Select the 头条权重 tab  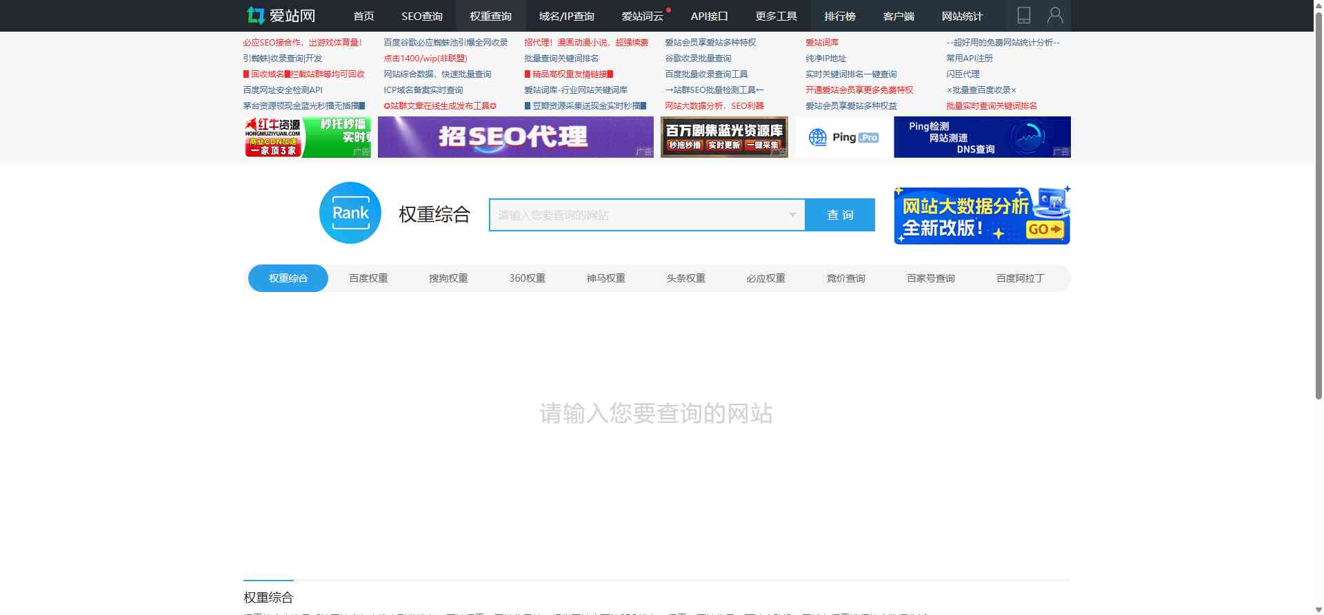tap(685, 278)
